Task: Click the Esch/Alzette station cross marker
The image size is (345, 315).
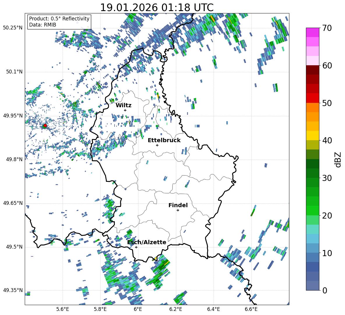Action: (x=136, y=247)
